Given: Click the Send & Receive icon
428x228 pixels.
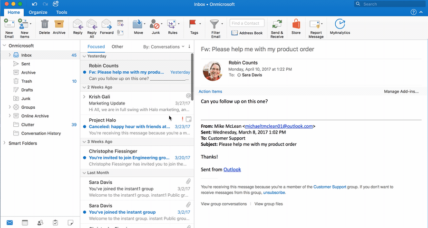Looking at the screenshot, I should pyautogui.click(x=277, y=25).
